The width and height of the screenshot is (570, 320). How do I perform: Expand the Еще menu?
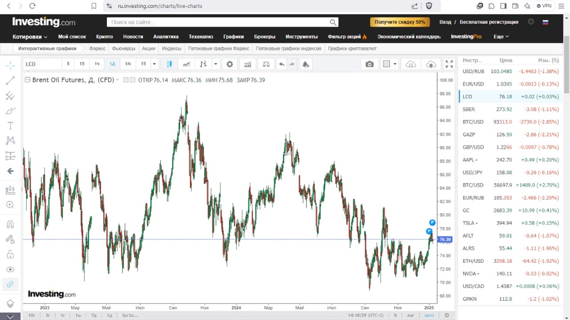pos(501,37)
